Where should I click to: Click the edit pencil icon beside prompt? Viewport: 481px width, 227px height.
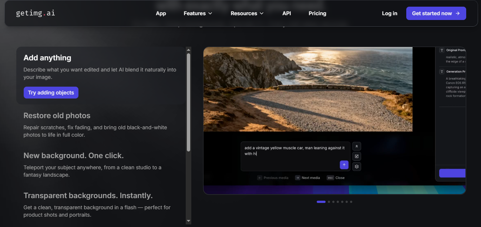[x=357, y=156]
